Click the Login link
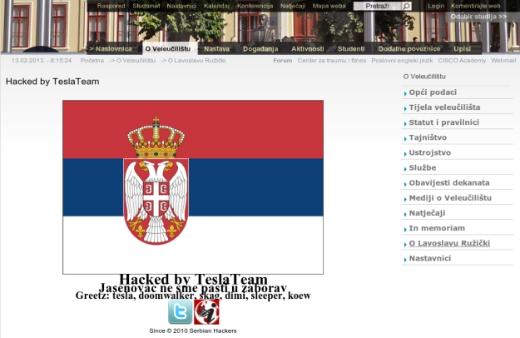 click(x=436, y=6)
